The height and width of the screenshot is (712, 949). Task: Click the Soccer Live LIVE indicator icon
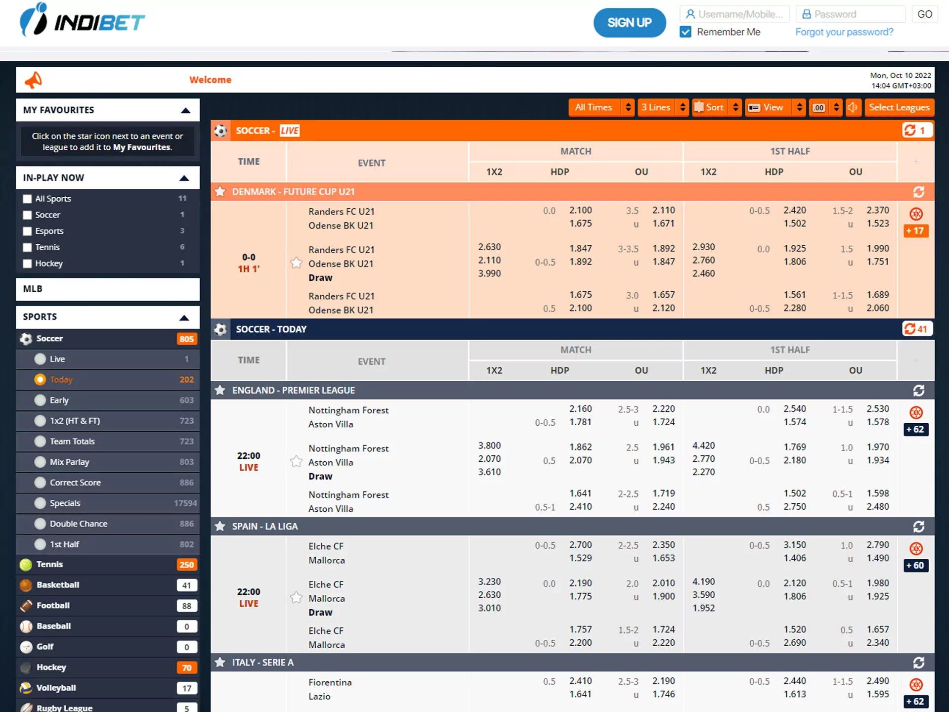coord(289,130)
